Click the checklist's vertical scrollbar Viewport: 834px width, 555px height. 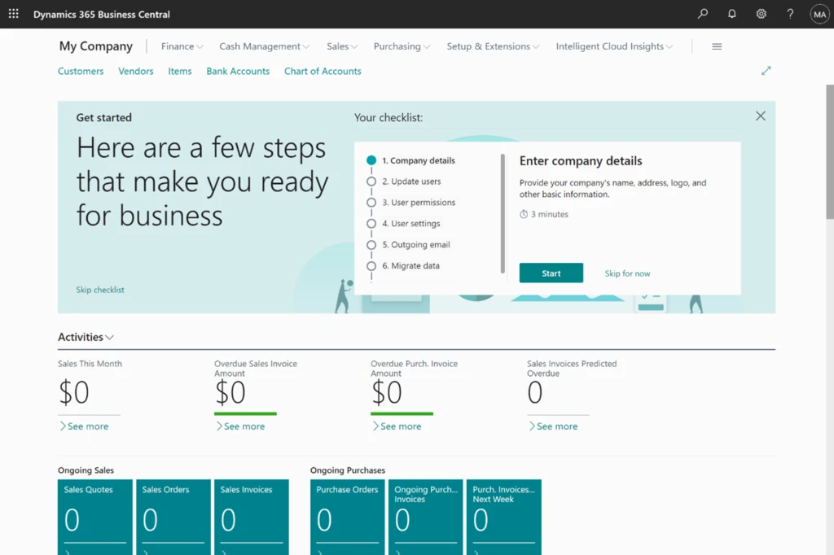[x=503, y=213]
